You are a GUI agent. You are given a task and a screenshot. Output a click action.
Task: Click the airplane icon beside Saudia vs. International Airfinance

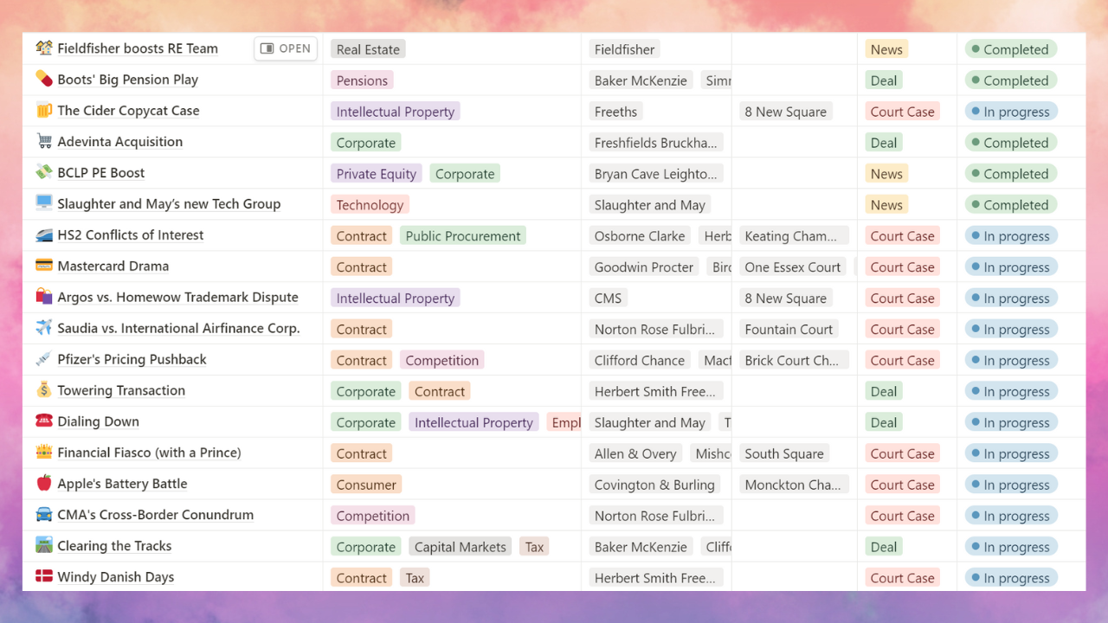[x=44, y=329]
